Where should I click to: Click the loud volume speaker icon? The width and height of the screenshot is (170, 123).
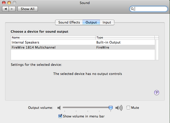pos(119,108)
